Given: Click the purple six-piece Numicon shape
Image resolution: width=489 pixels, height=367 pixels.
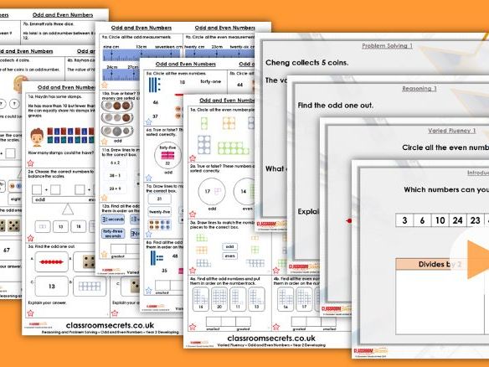Looking at the screenshot, I should pyautogui.click(x=204, y=145).
